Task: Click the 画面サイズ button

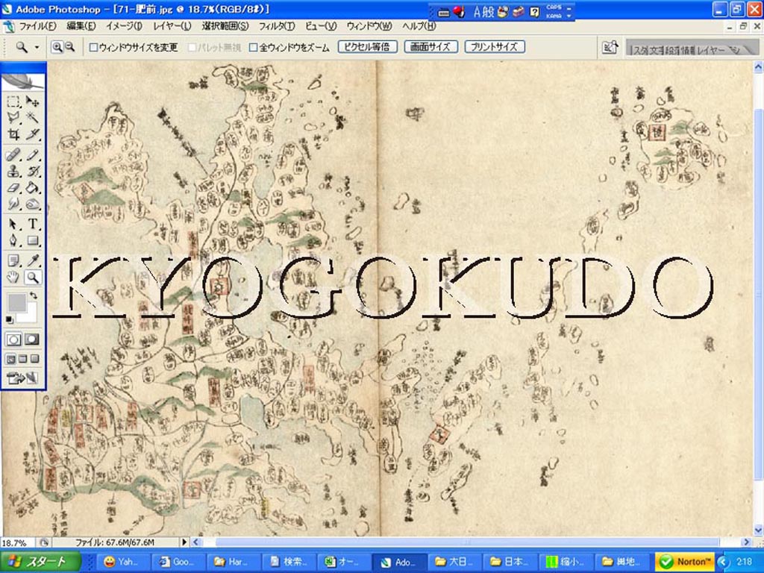Action: pyautogui.click(x=430, y=47)
